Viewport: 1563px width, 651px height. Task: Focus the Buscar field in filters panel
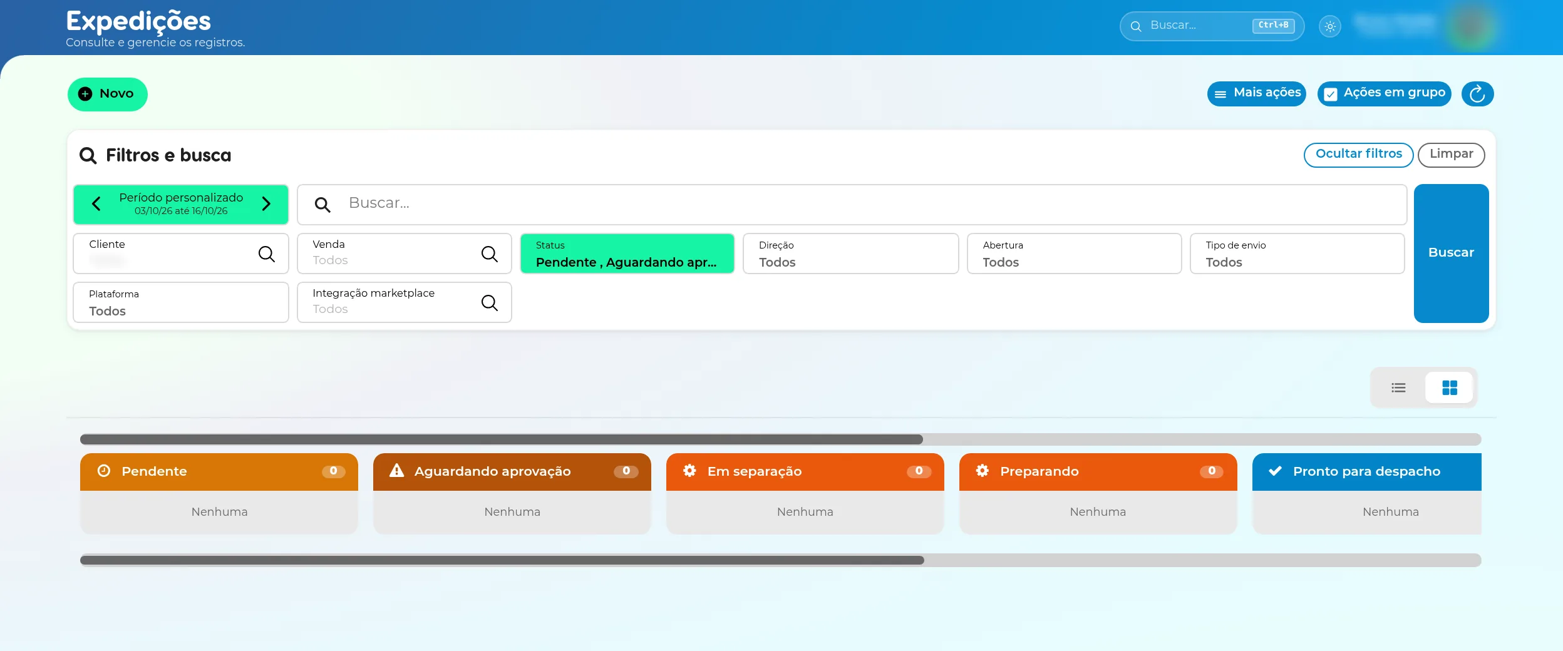852,204
